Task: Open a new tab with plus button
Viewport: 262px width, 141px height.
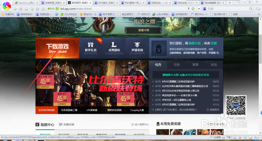Action: [x=230, y=3]
